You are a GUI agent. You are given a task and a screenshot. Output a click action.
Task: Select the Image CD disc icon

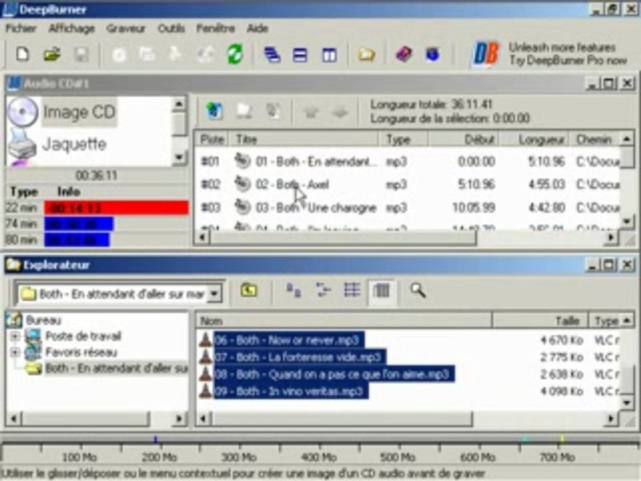point(23,112)
